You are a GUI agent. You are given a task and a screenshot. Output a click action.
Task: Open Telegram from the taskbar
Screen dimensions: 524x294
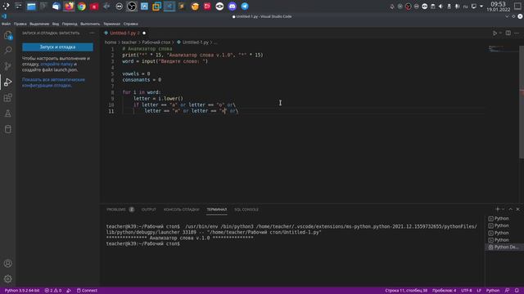245,7
